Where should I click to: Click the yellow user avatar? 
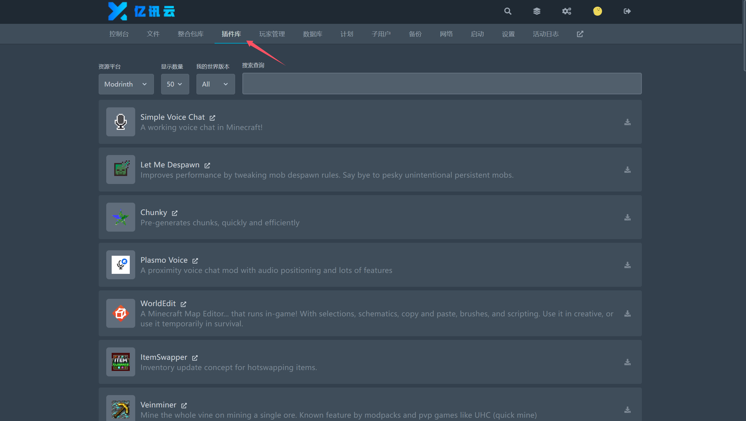click(597, 11)
